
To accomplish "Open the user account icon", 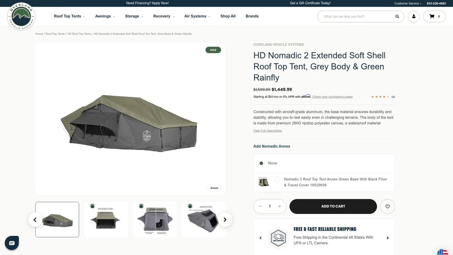I will [x=414, y=17].
